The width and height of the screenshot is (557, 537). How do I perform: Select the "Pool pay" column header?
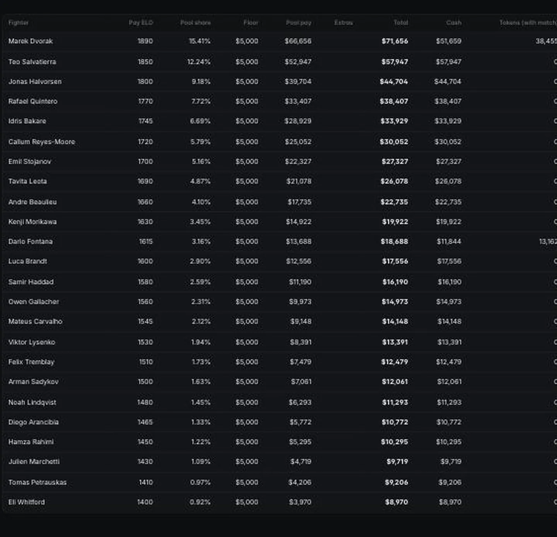point(299,23)
